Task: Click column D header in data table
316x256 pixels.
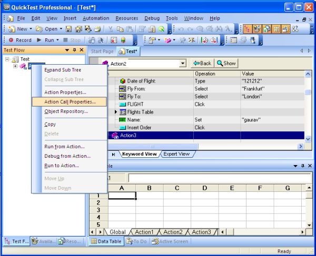Action: pyautogui.click(x=204, y=188)
